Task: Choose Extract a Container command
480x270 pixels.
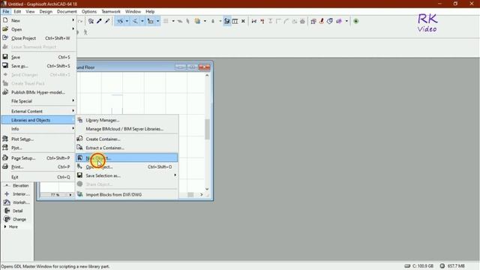Action: pyautogui.click(x=127, y=148)
